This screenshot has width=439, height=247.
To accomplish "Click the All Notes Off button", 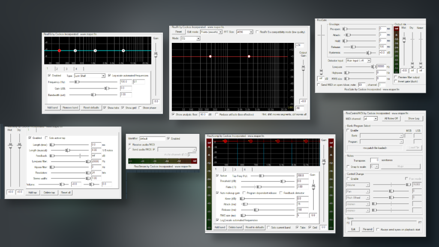I will pos(391,118).
